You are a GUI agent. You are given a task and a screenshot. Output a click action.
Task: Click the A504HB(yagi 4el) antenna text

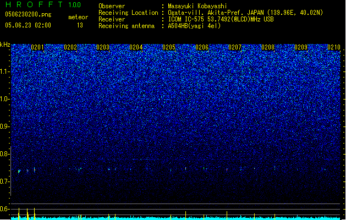(x=194, y=26)
